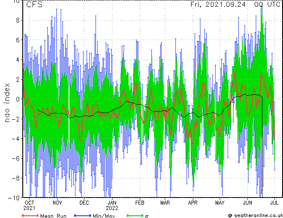Click the red Mean Run legend line
Viewport: 283px width, 218px height.
(30, 215)
